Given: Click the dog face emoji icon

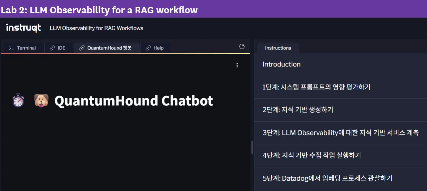Looking at the screenshot, I should pos(41,100).
